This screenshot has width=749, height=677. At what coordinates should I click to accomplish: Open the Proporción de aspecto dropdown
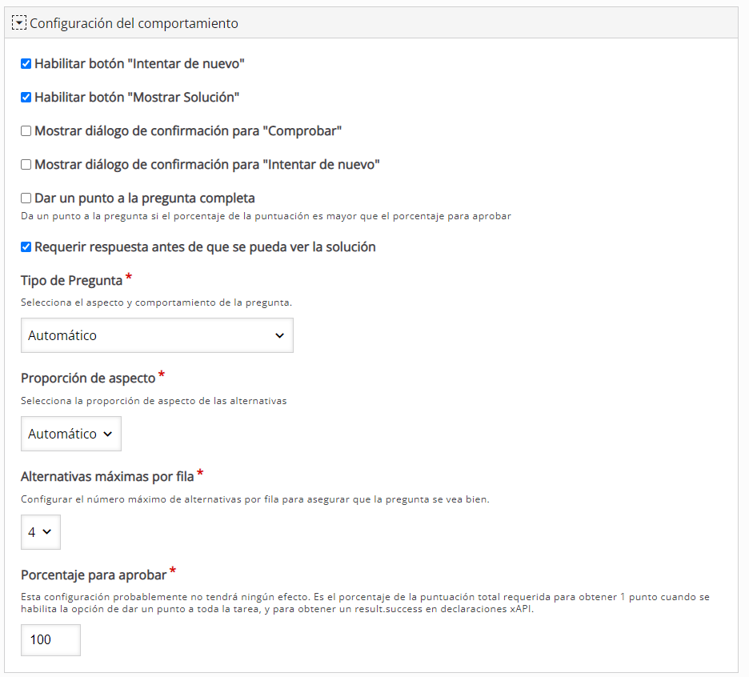coord(70,434)
